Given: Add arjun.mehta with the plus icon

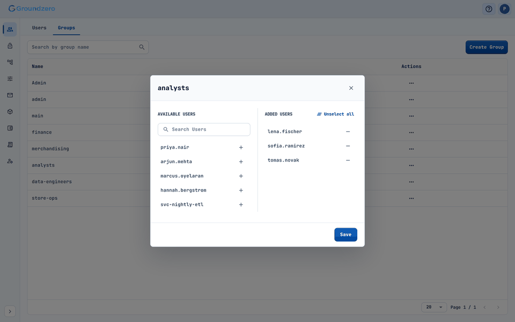Looking at the screenshot, I should point(241,162).
